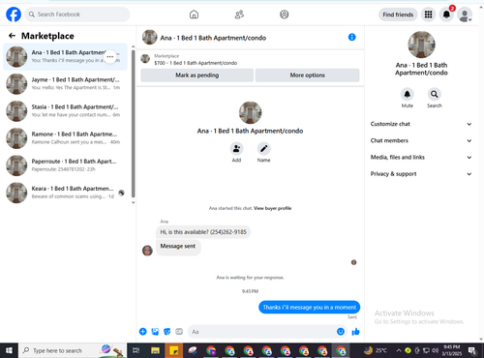The image size is (484, 358).
Task: Click the chat header title Ana apartment
Action: (213, 38)
